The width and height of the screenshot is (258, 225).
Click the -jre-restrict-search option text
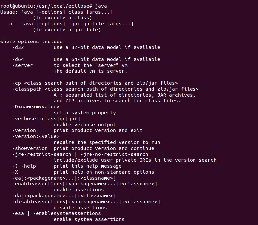[x=42, y=154]
